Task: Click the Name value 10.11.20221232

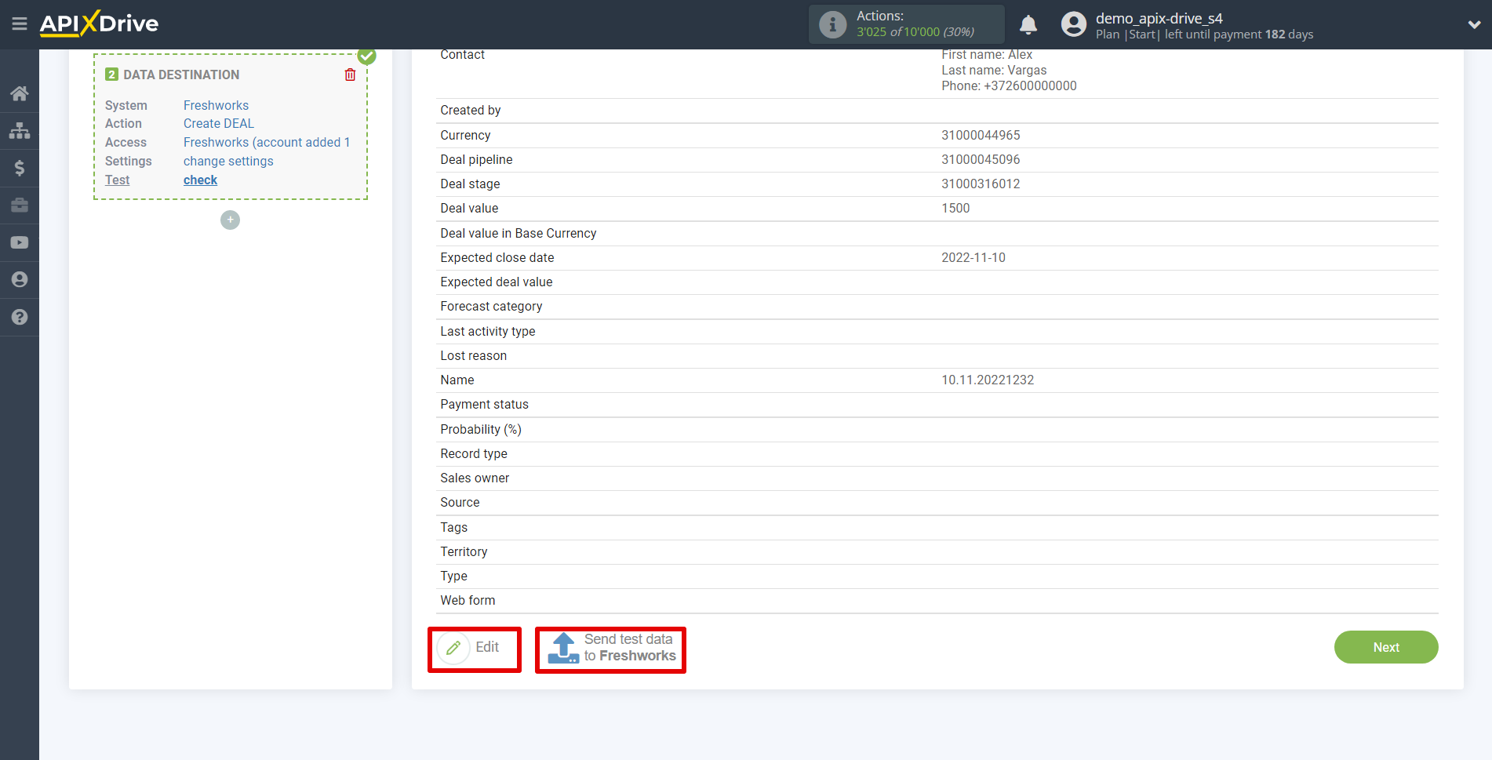Action: pyautogui.click(x=988, y=380)
